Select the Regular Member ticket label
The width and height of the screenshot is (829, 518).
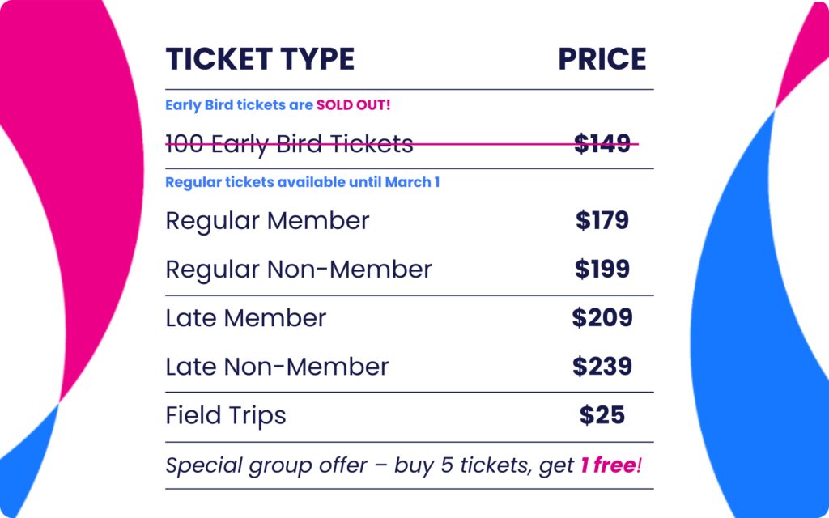click(267, 220)
